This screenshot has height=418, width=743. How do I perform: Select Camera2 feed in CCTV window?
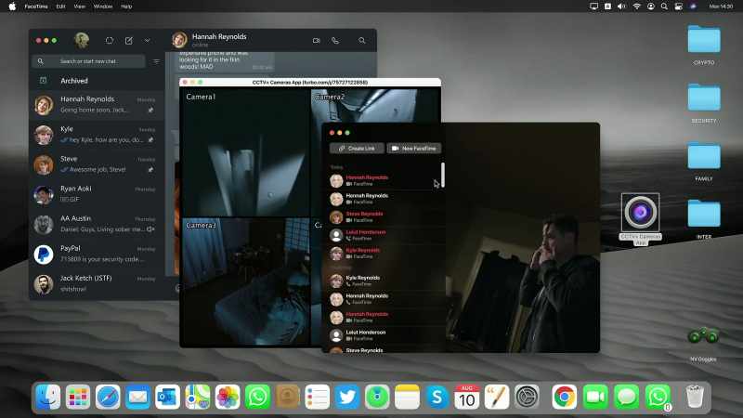click(x=376, y=106)
